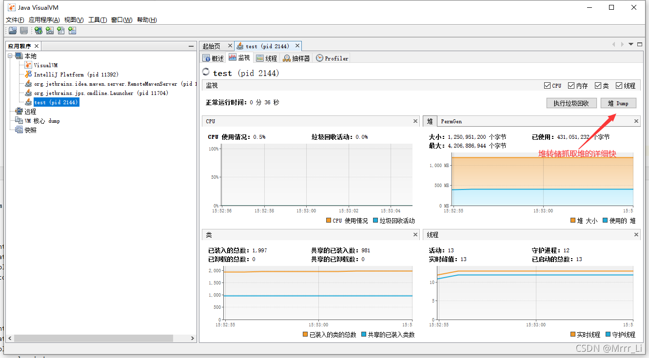Switch to the 线程 tab
Screen dimensions: 649x358
click(x=266, y=58)
